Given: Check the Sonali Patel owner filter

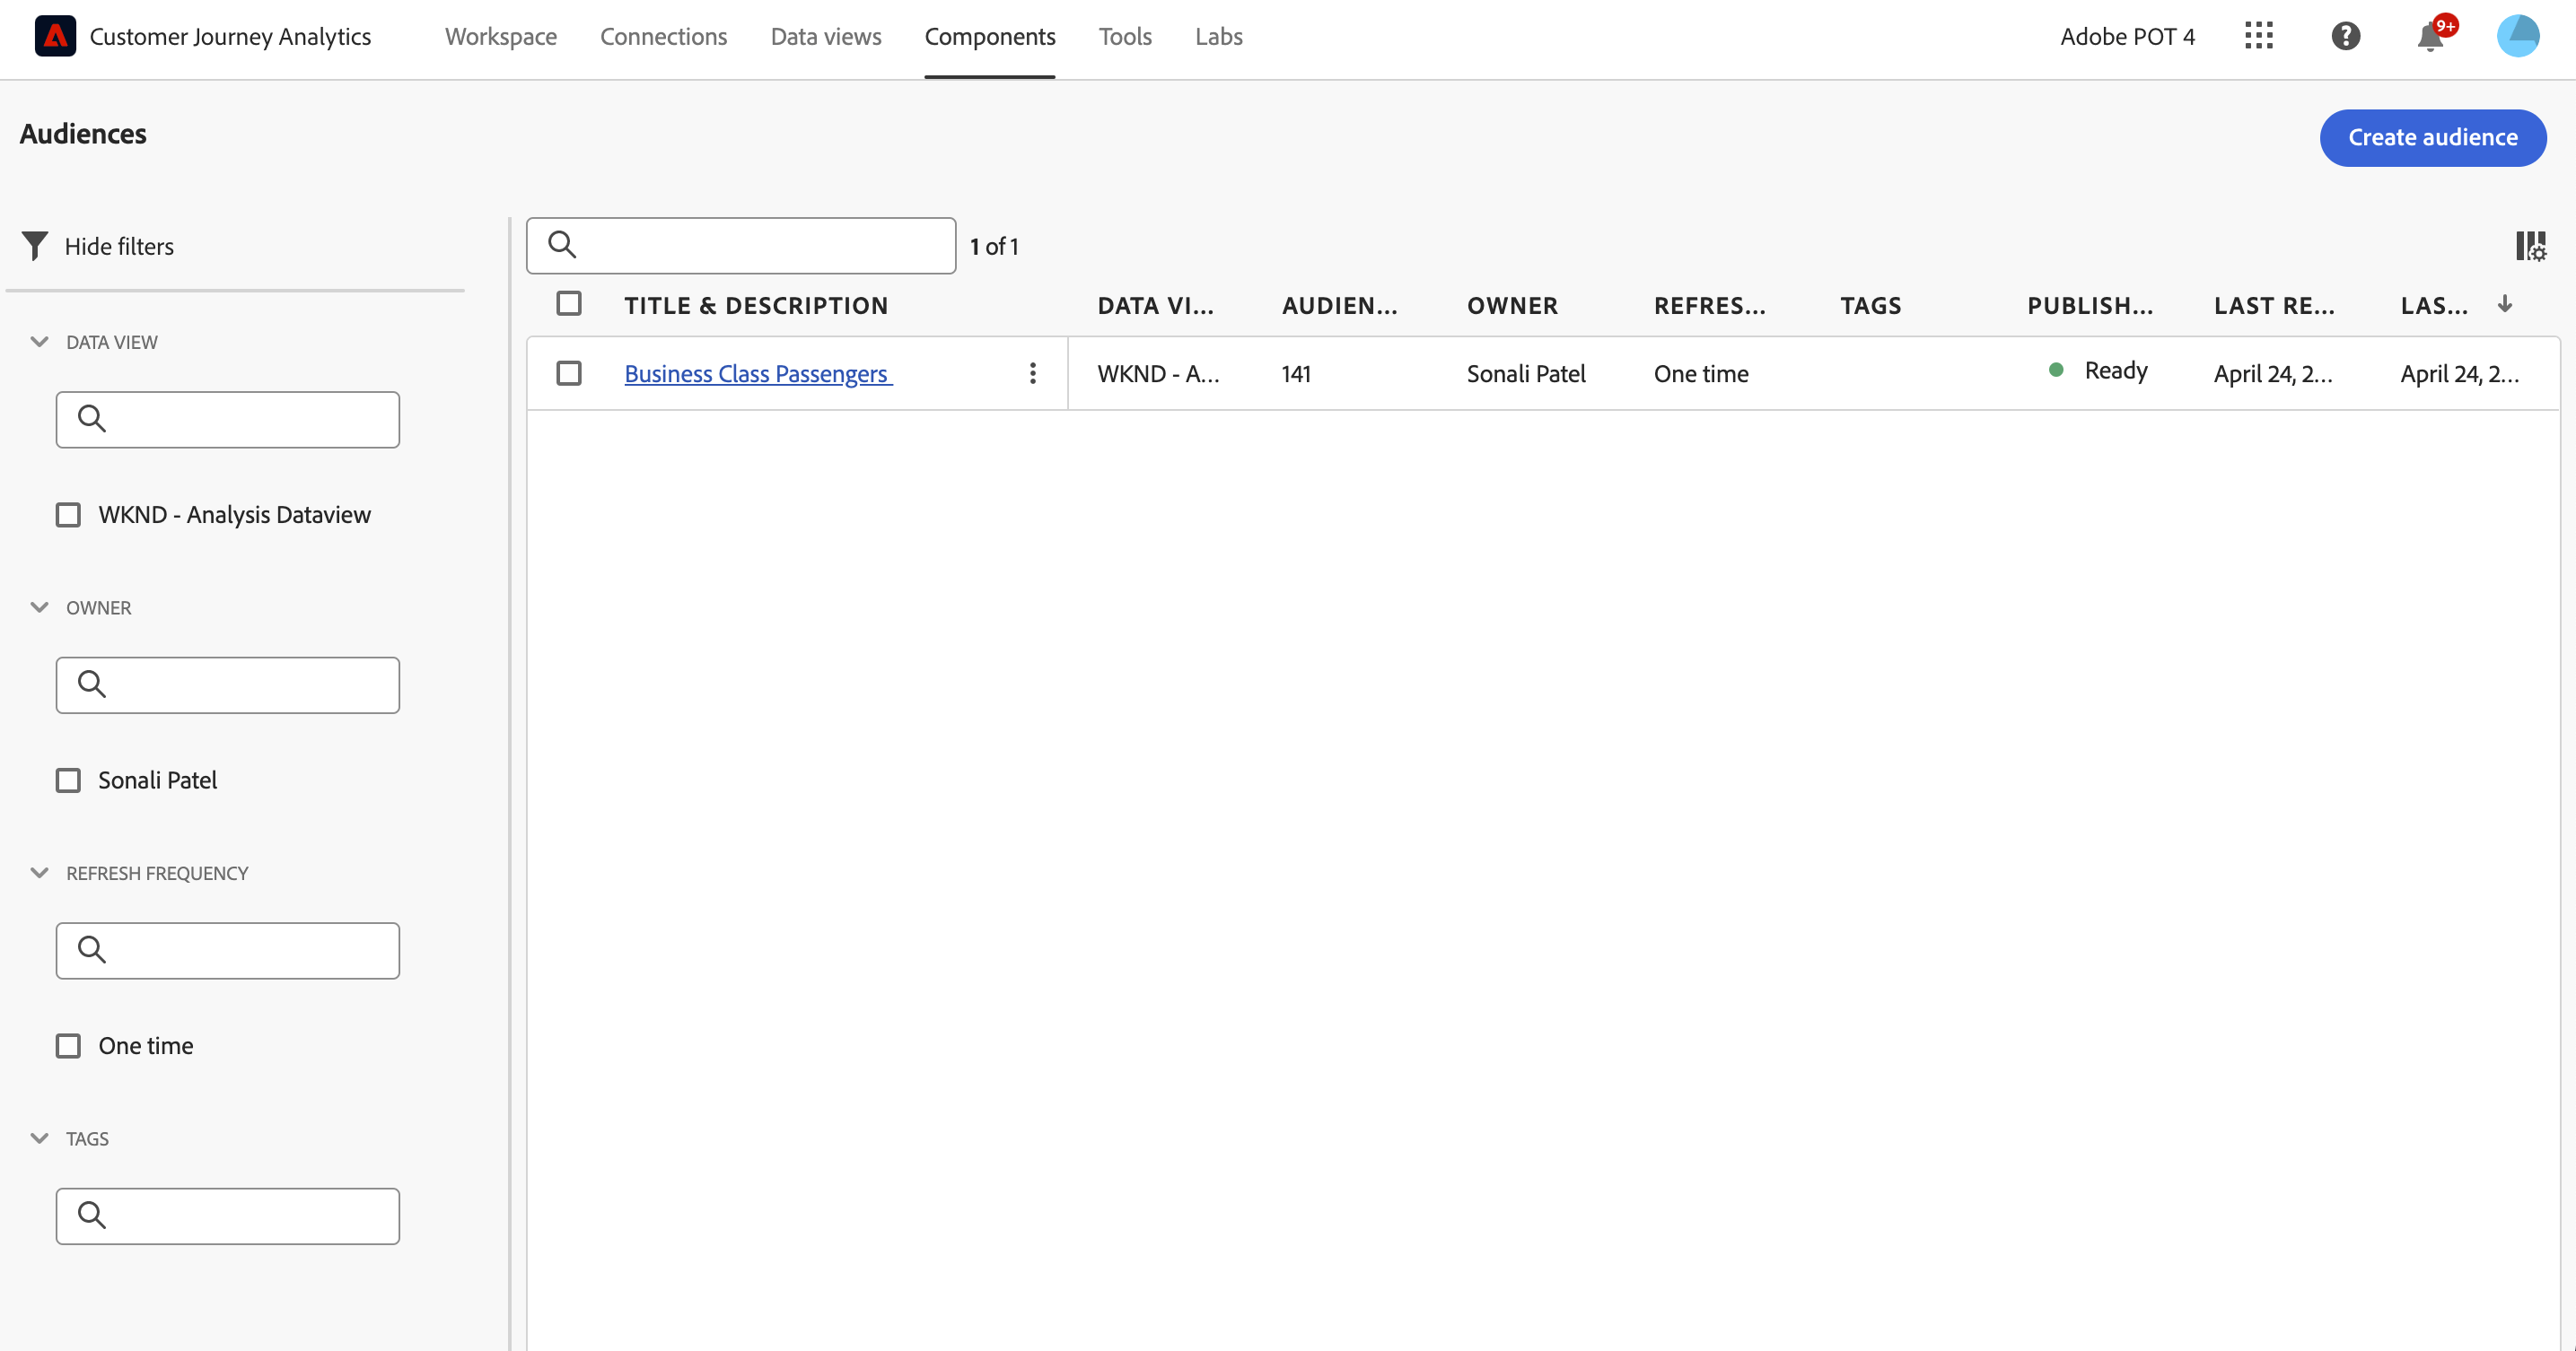Looking at the screenshot, I should [68, 780].
